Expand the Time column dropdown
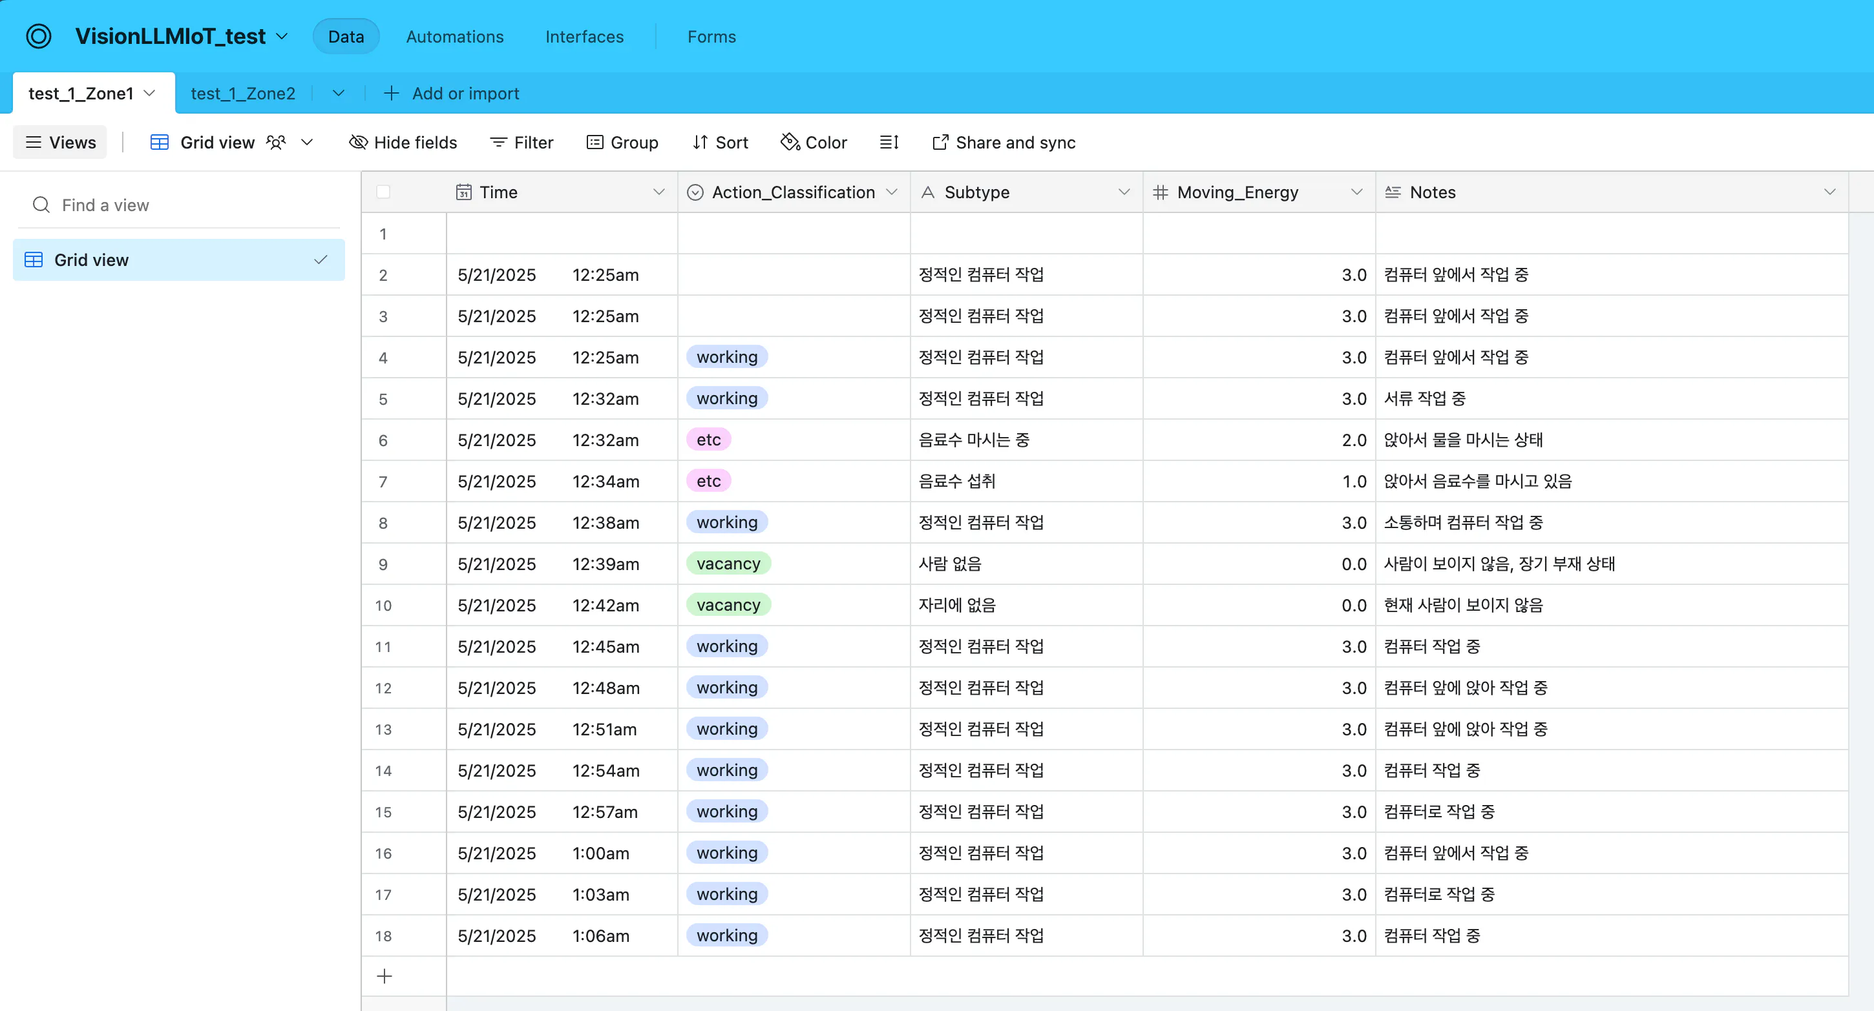 (x=658, y=192)
